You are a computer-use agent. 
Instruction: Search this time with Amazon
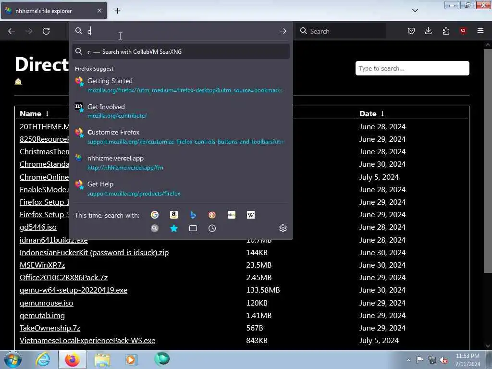pos(174,215)
